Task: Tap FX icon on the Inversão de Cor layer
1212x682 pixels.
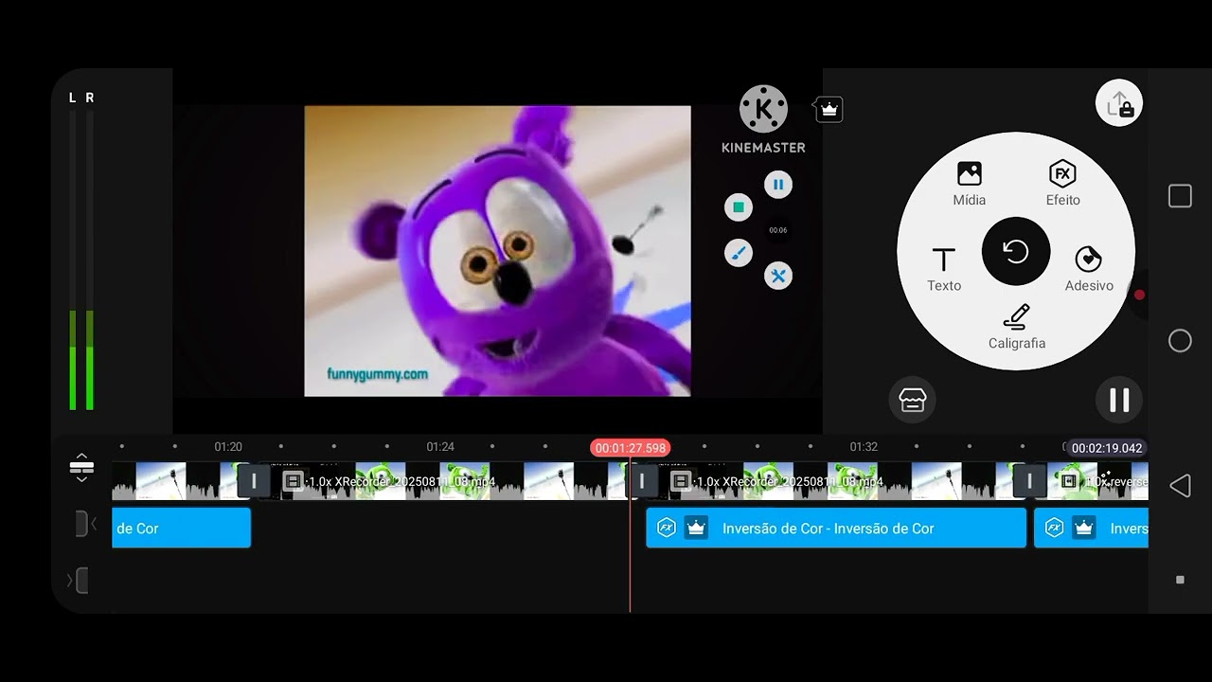Action: 667,529
